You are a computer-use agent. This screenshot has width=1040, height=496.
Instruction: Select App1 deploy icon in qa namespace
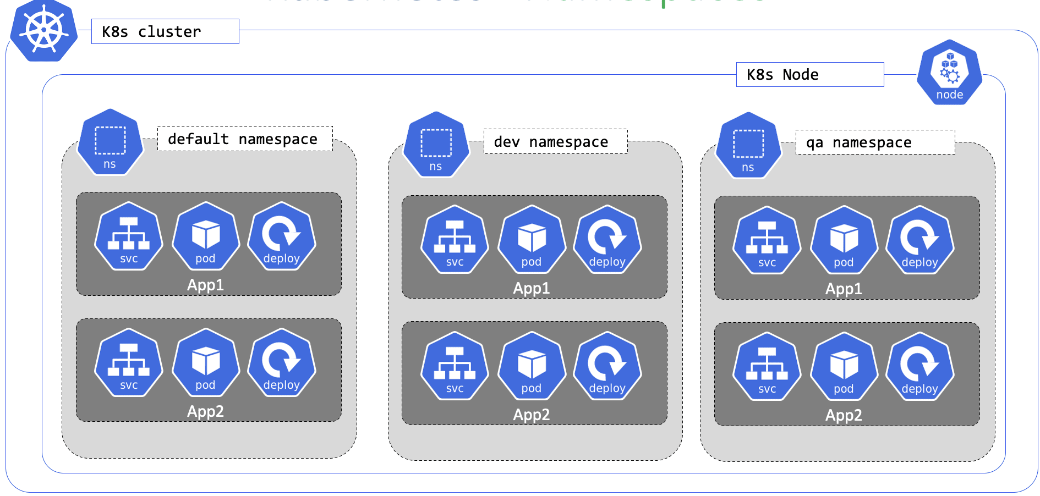tap(919, 240)
